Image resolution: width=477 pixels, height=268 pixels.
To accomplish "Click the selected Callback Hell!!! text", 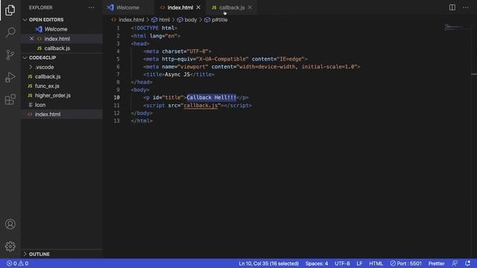I will tap(212, 98).
